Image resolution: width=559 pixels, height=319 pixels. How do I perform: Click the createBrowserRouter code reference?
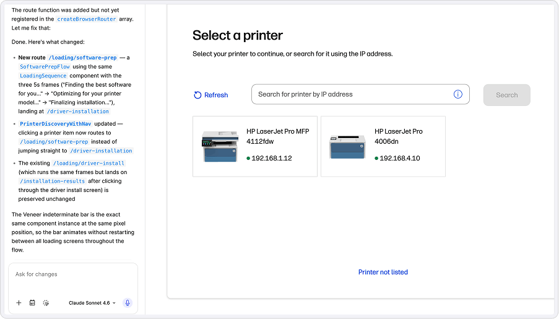click(x=87, y=19)
